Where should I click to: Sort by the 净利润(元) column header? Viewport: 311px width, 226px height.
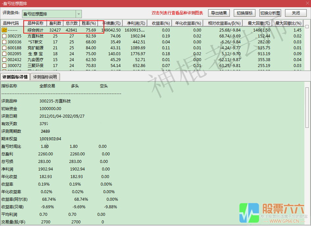pyautogui.click(x=135, y=23)
